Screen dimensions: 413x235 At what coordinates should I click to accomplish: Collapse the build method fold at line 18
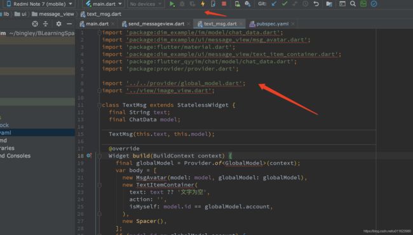point(99,156)
